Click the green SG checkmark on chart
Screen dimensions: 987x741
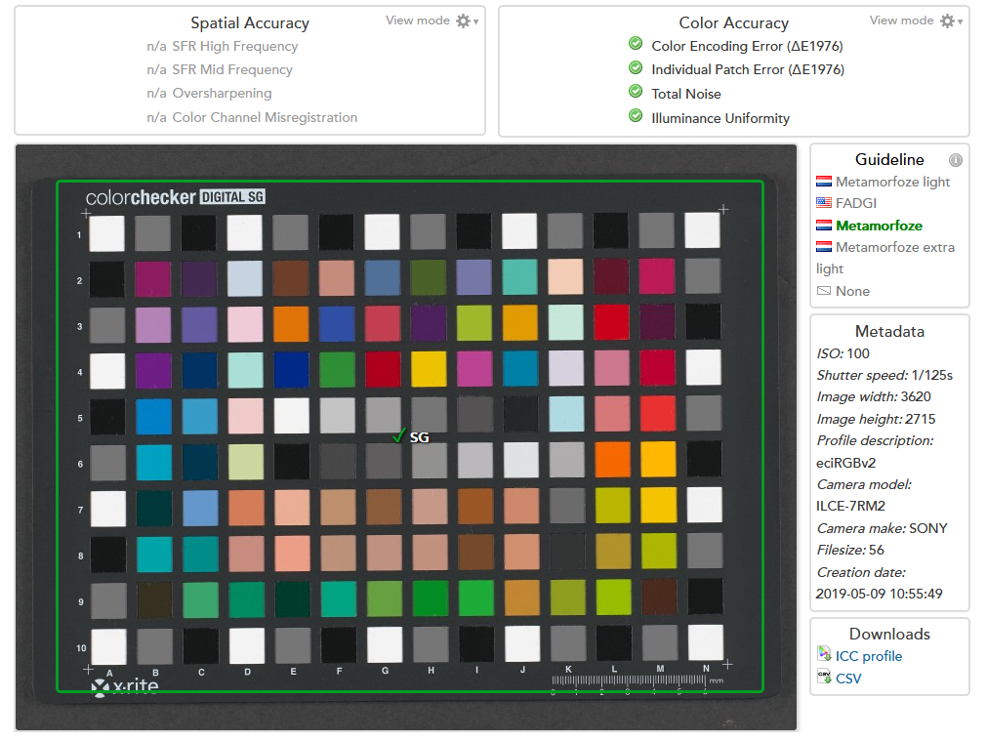(398, 435)
